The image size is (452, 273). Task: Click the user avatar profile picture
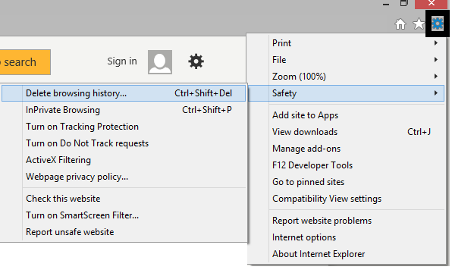point(160,62)
